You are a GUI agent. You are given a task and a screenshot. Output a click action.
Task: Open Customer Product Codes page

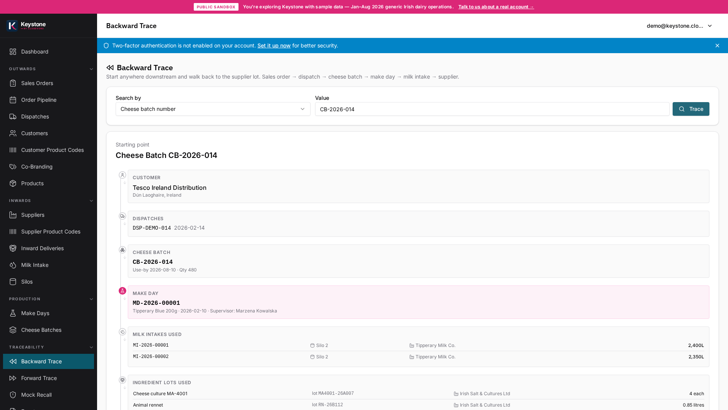coord(49,150)
